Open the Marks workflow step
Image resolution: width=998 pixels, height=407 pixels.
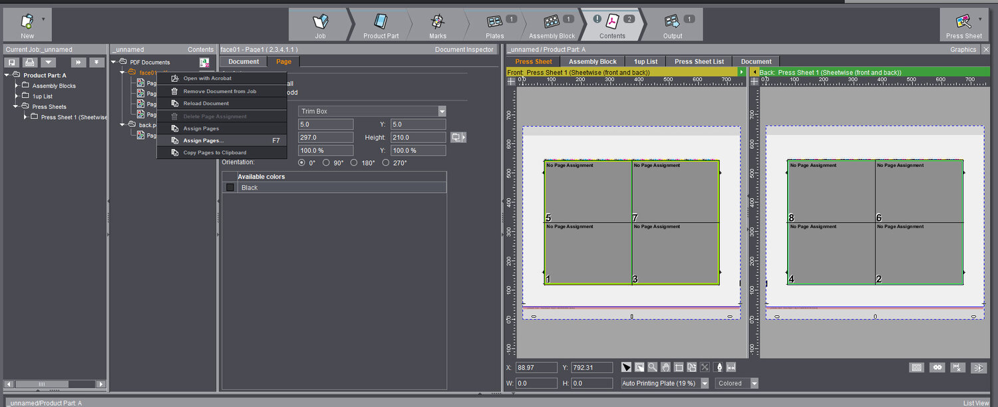tap(437, 25)
